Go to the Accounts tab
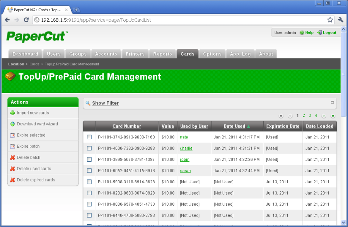The width and height of the screenshot is (348, 227). (x=106, y=54)
